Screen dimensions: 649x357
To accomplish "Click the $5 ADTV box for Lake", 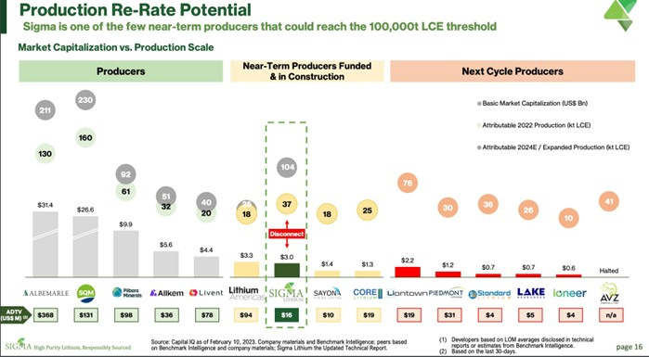I will click(530, 315).
